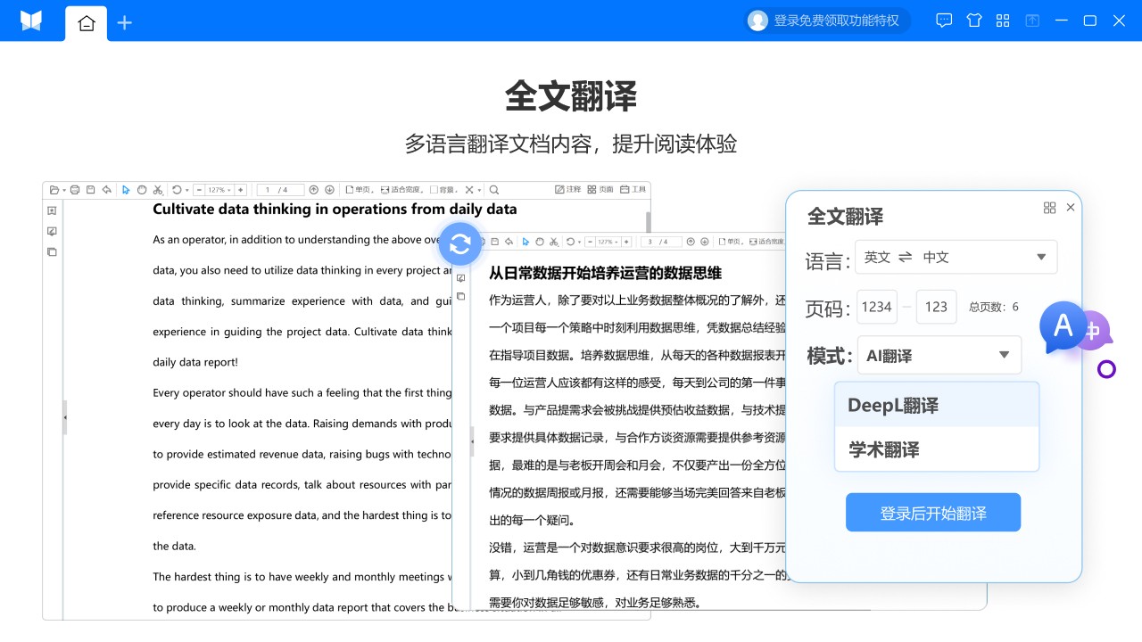Click the 登录后开始翻译 button
Screen dimensions: 1142x642
pos(932,513)
